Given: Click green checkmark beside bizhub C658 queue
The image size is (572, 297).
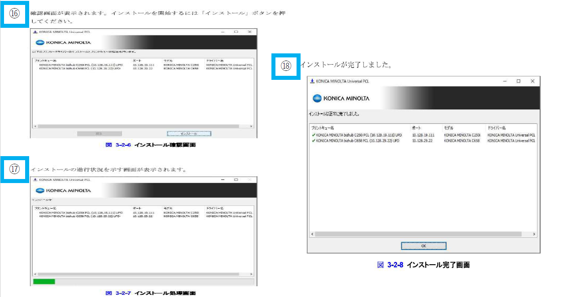Looking at the screenshot, I should [313, 140].
